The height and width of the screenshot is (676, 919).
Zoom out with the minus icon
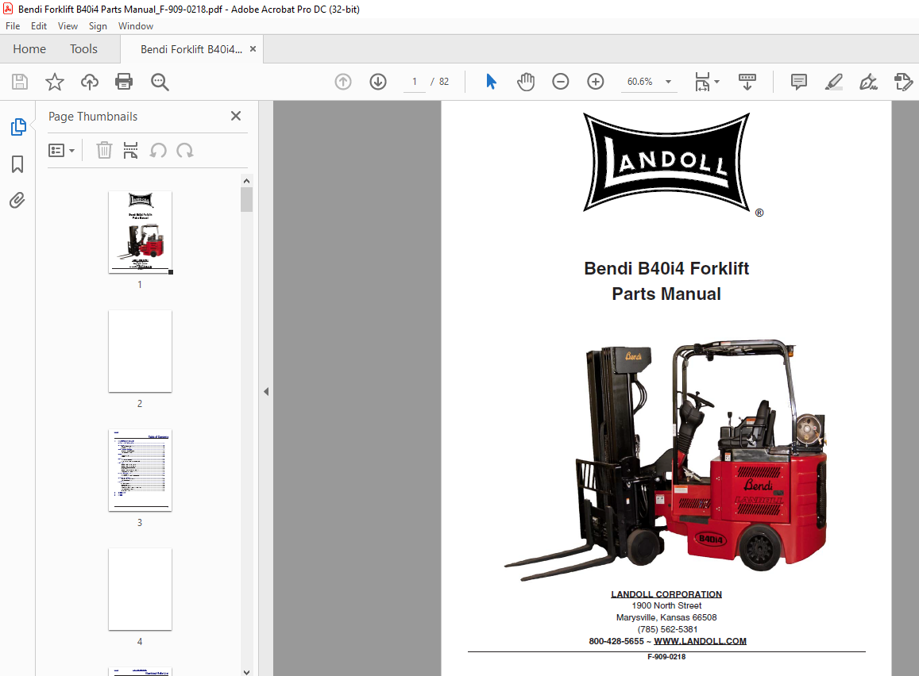pyautogui.click(x=560, y=82)
